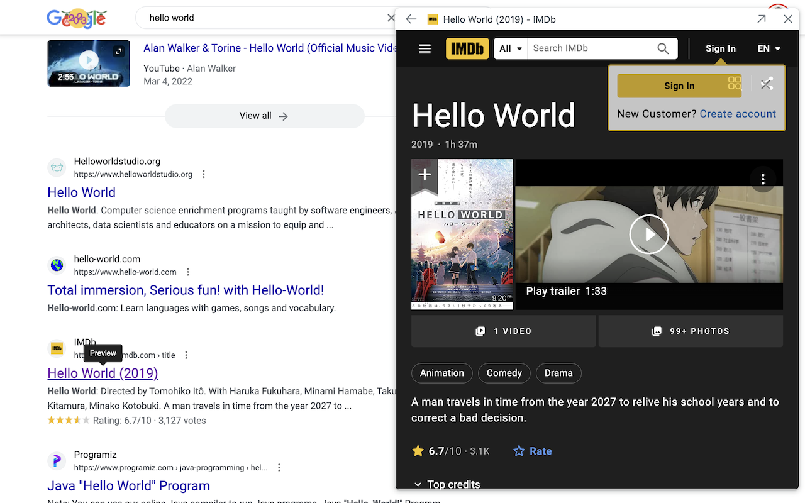
Task: Click the yellow Sign In button
Action: 679,86
